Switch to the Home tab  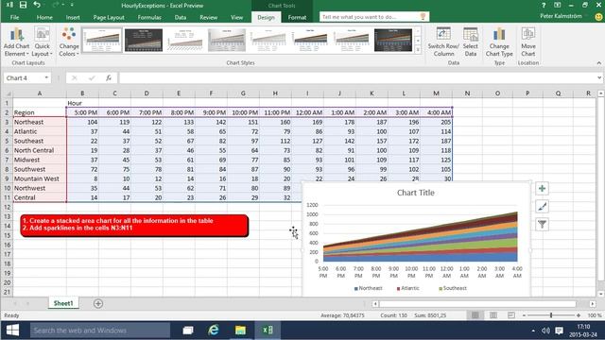click(44, 17)
